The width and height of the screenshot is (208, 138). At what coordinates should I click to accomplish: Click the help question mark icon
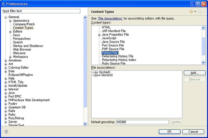(6, 132)
